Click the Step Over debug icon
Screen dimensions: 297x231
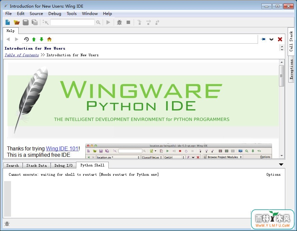[149, 22]
